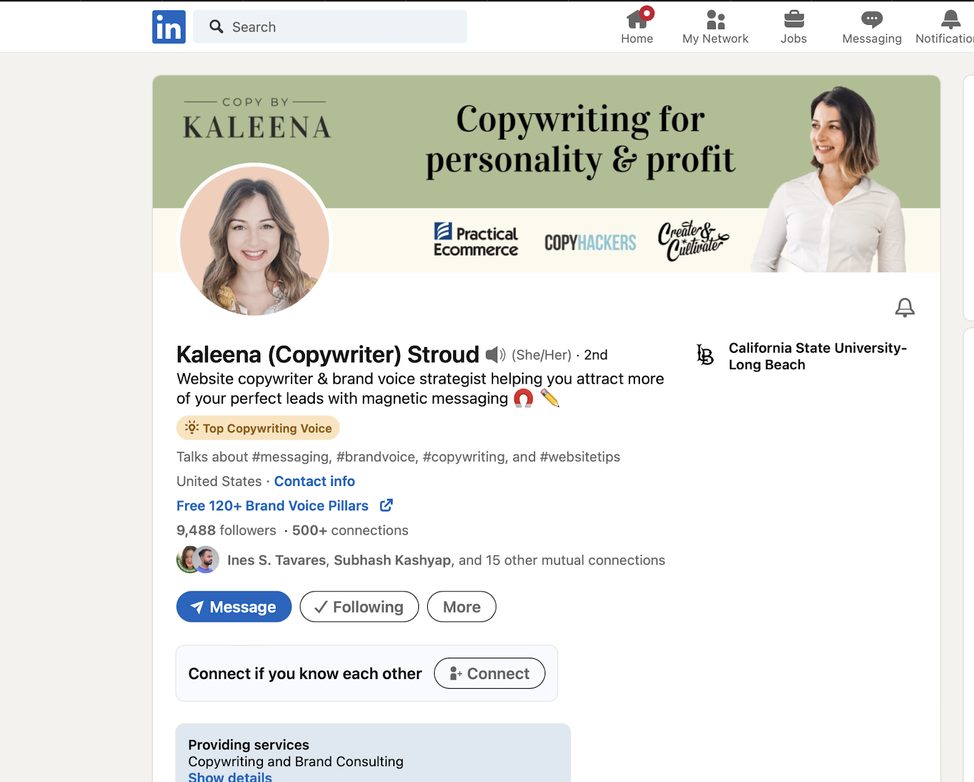Click the 2nd degree connection label

(596, 355)
